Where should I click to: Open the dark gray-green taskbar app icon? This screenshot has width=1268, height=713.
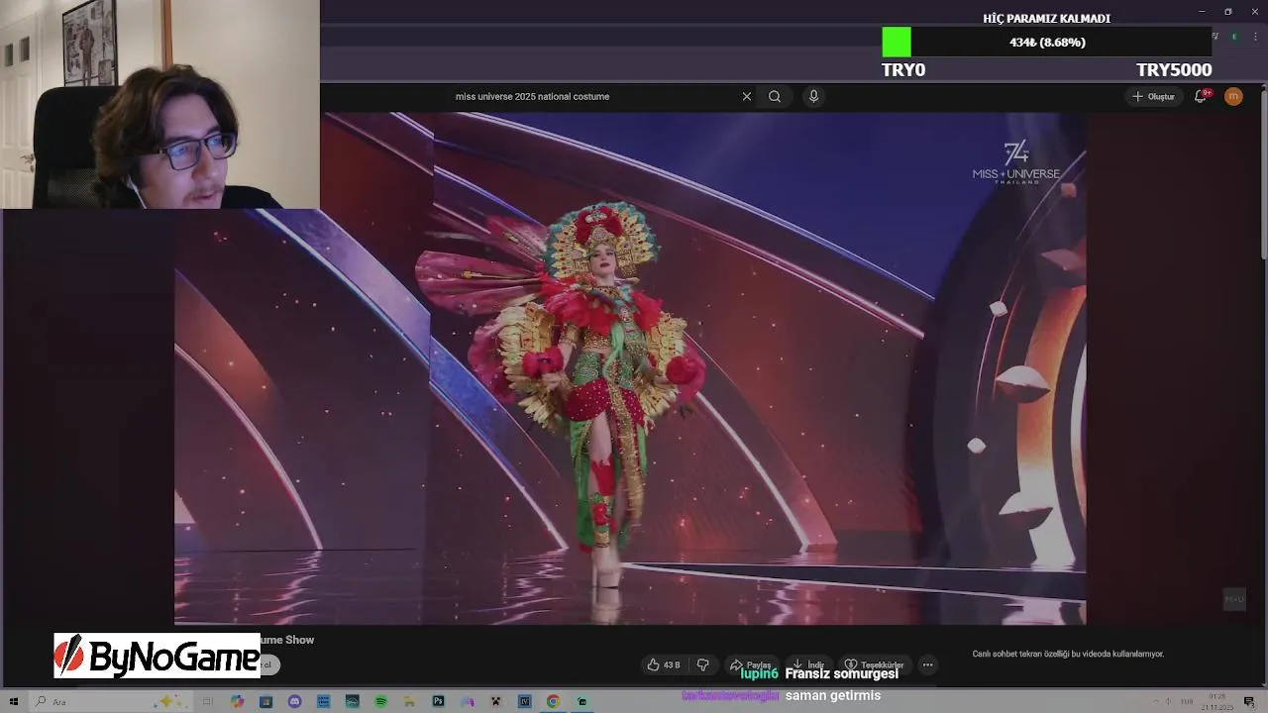(x=352, y=701)
